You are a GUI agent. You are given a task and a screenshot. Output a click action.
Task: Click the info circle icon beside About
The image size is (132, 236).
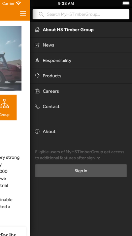pyautogui.click(x=37, y=132)
